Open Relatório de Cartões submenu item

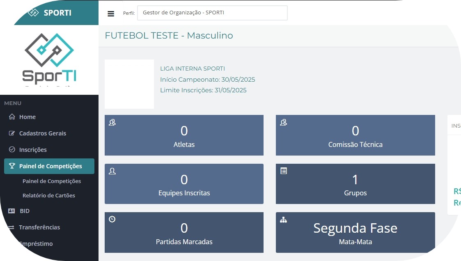tap(49, 196)
